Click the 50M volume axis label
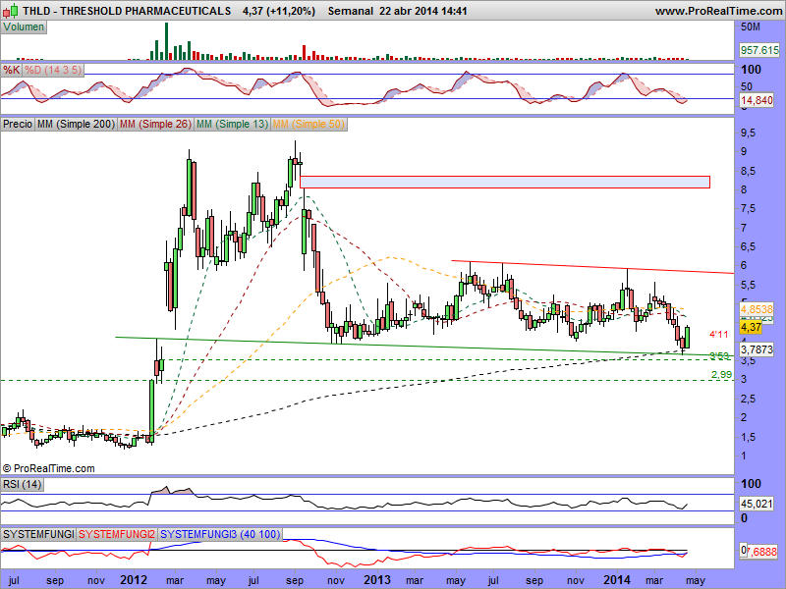 pyautogui.click(x=751, y=27)
